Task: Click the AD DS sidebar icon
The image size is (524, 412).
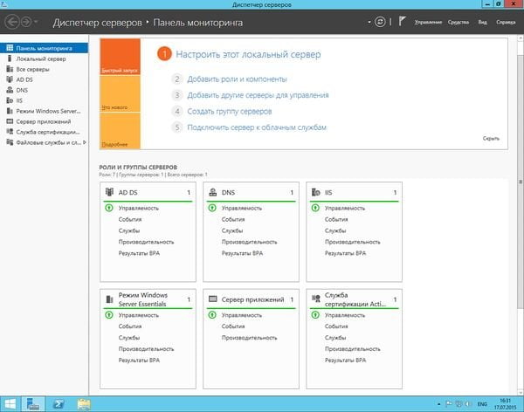Action: click(x=10, y=79)
